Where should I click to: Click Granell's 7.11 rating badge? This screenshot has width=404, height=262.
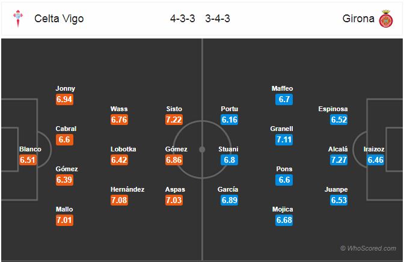pos(284,139)
